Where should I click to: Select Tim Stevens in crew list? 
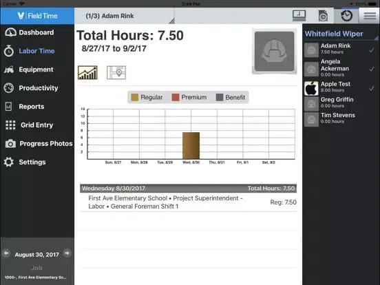coord(341,118)
